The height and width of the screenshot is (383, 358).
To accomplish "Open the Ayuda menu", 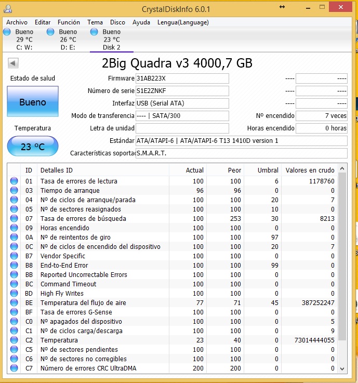I will (x=141, y=22).
